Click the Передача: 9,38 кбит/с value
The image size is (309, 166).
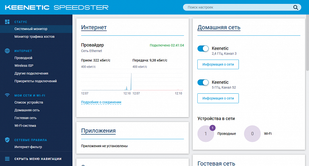click(x=150, y=60)
